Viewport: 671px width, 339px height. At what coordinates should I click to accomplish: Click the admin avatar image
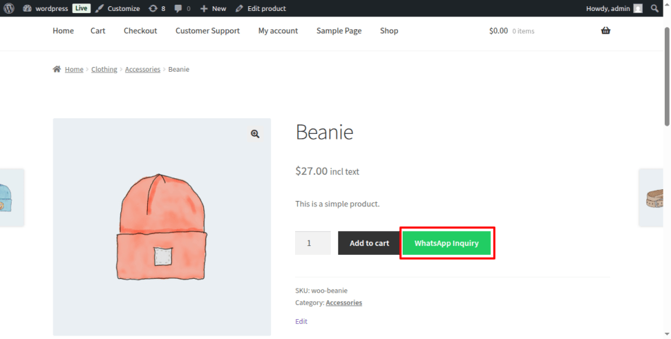point(637,8)
